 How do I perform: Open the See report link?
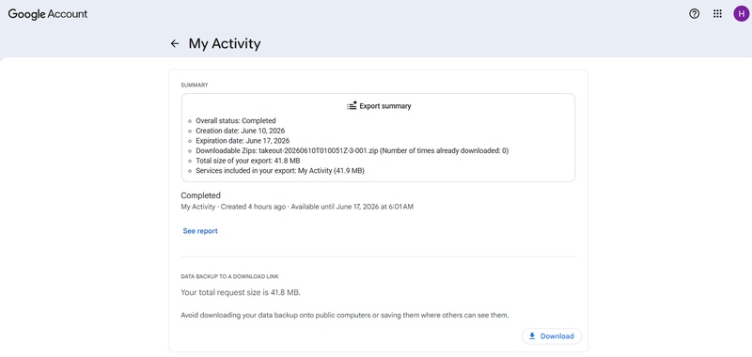pos(200,231)
